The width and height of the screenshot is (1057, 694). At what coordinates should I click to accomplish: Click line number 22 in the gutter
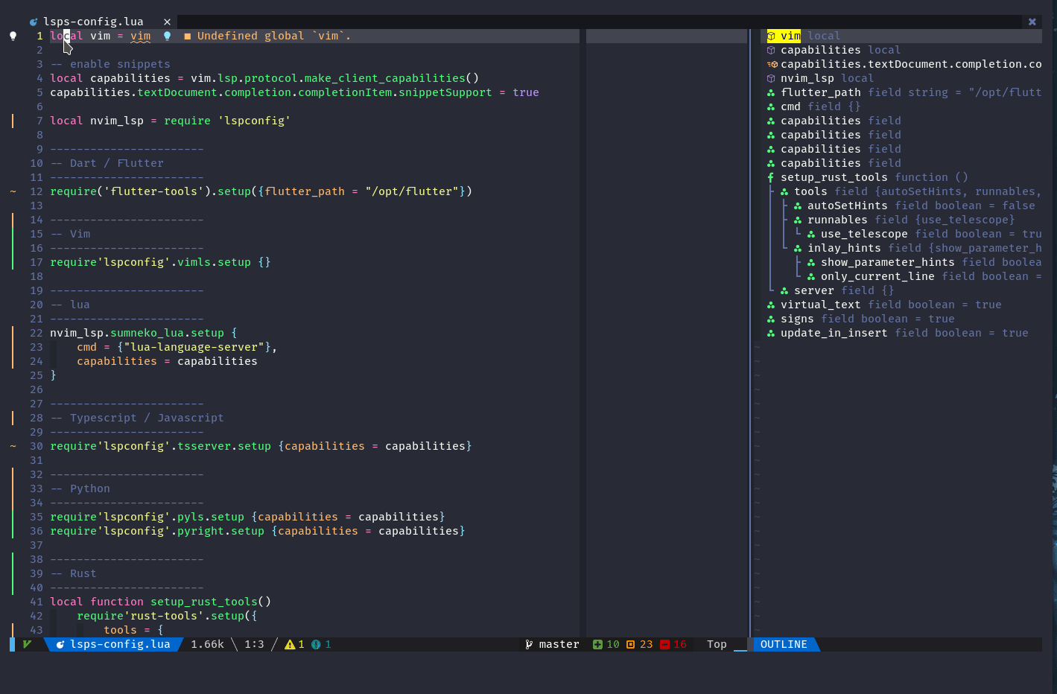coord(36,333)
